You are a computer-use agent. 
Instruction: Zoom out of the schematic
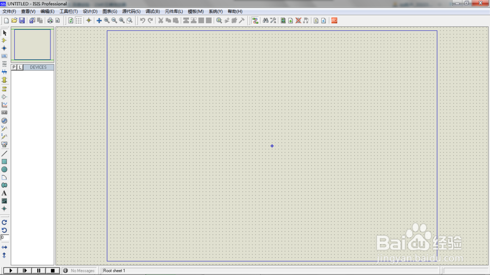pos(114,21)
